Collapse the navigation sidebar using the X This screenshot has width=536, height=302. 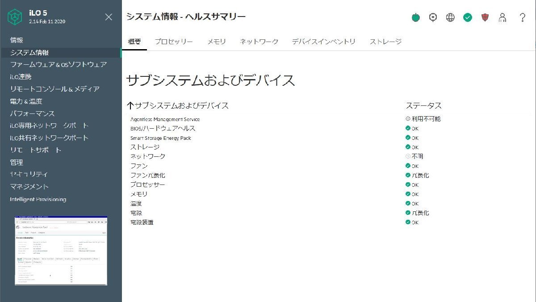pos(109,17)
